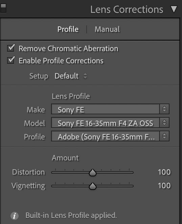The image size is (182, 224).
Task: Click the Make field stepper arrows
Action: pos(164,109)
